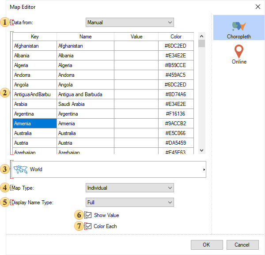Select Algeria color cell #B59CCE
The width and height of the screenshot is (265, 255).
pyautogui.click(x=176, y=65)
